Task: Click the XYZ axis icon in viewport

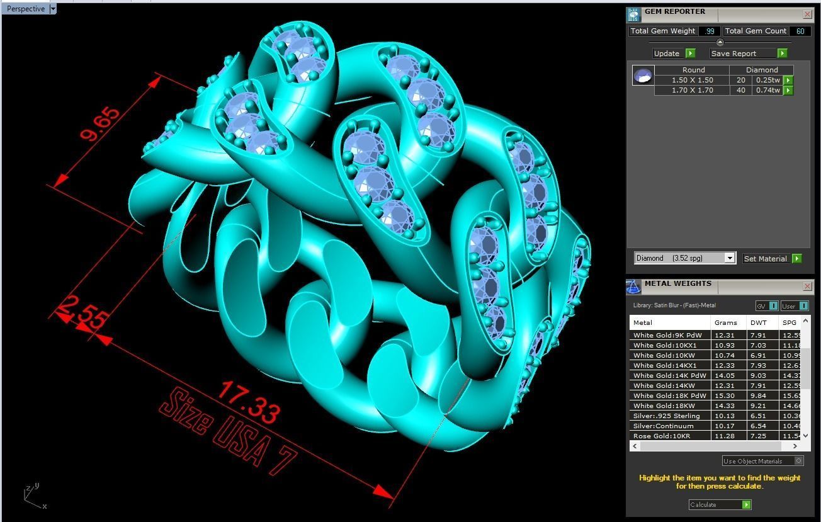Action: (x=34, y=496)
